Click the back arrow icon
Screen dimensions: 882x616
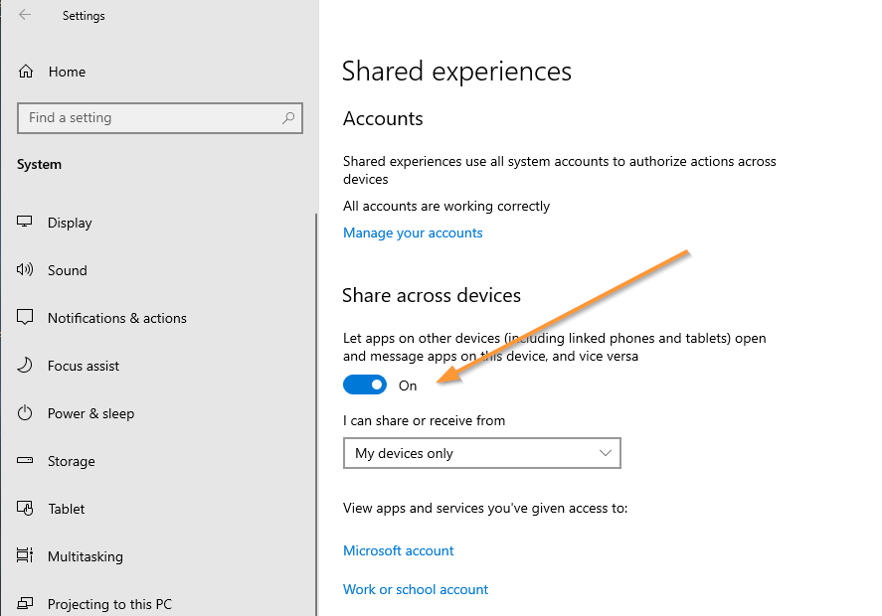pos(25,15)
